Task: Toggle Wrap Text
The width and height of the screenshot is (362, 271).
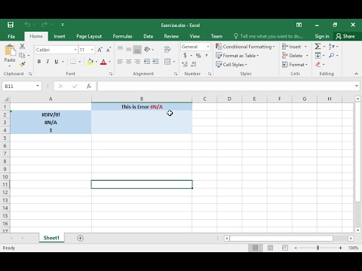Action: point(167,50)
